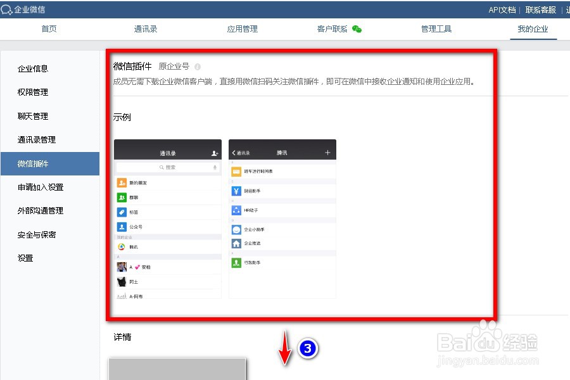Click the orange 新的朋友 icon
The height and width of the screenshot is (380, 570).
coord(122,183)
